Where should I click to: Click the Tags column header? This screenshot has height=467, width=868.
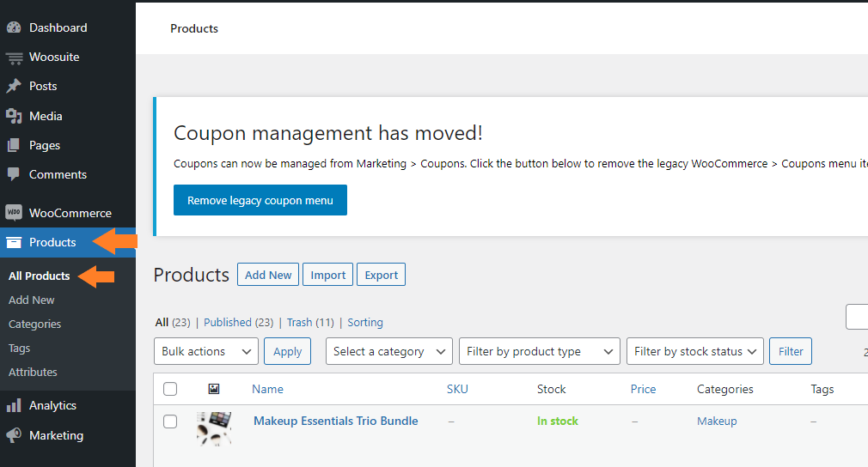(x=822, y=389)
